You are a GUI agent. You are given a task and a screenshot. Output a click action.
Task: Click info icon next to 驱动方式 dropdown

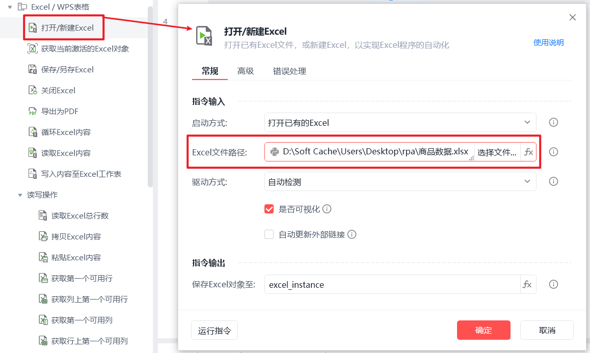pos(553,181)
